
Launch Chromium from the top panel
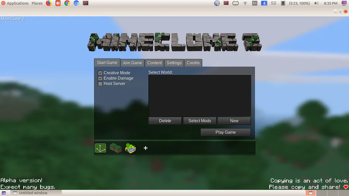[x=76, y=3]
